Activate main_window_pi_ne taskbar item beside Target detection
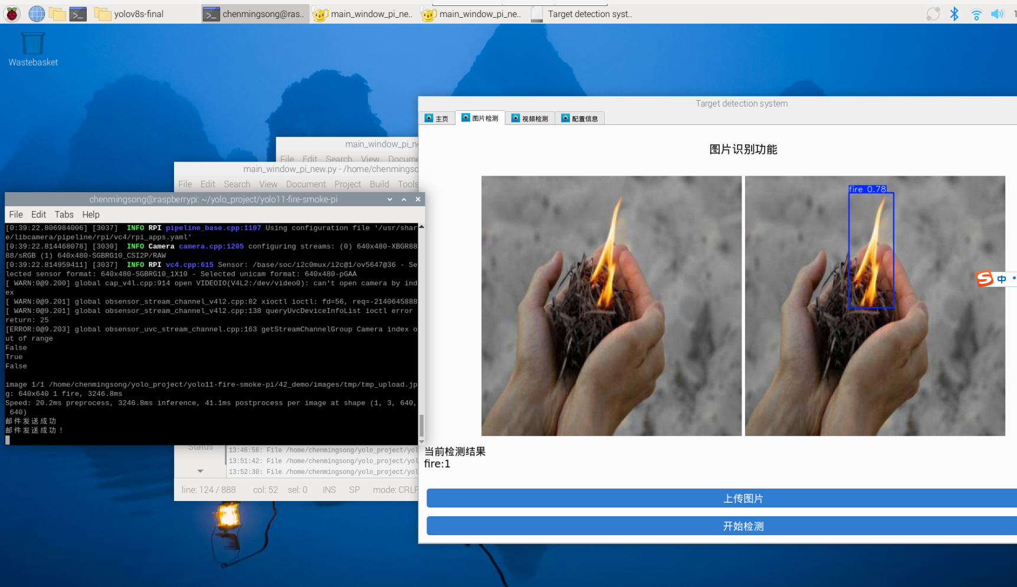Screen dimensions: 1017x587 click(x=472, y=14)
